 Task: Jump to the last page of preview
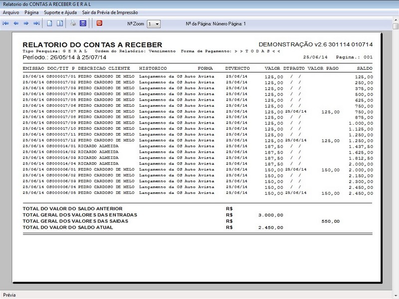point(36,23)
